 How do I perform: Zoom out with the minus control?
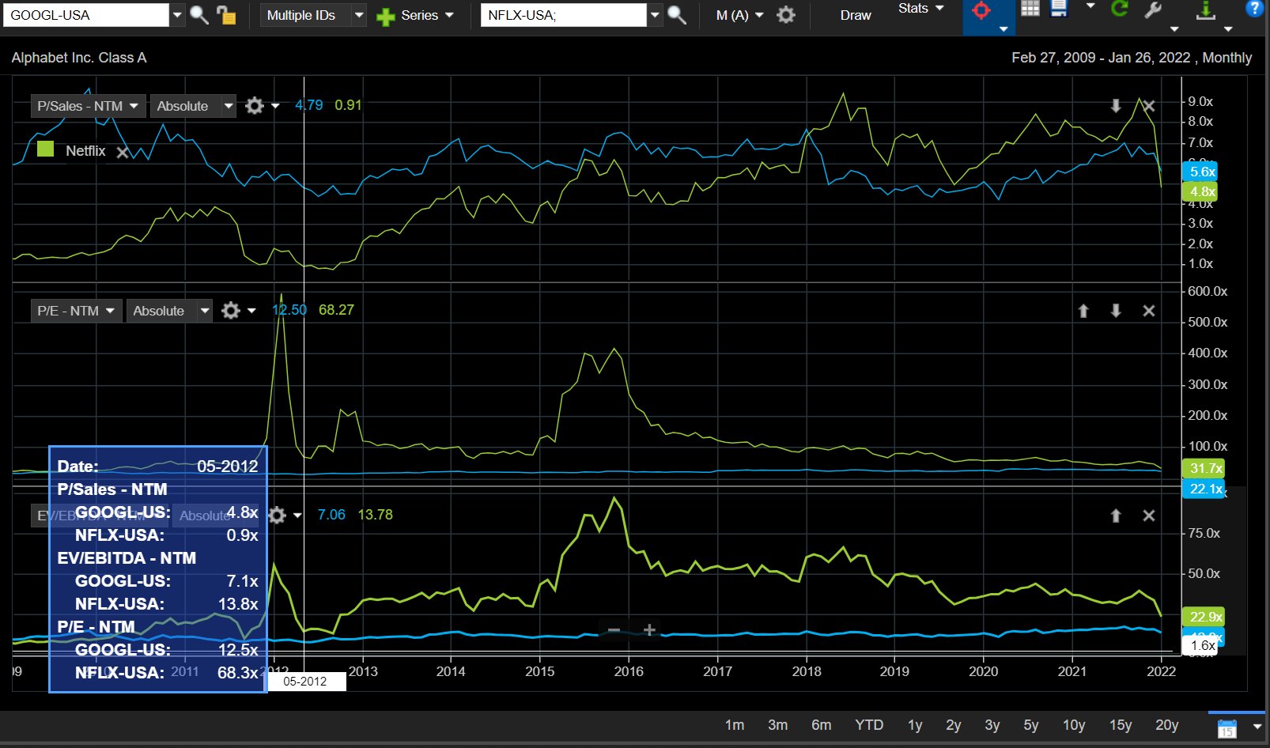(x=614, y=630)
